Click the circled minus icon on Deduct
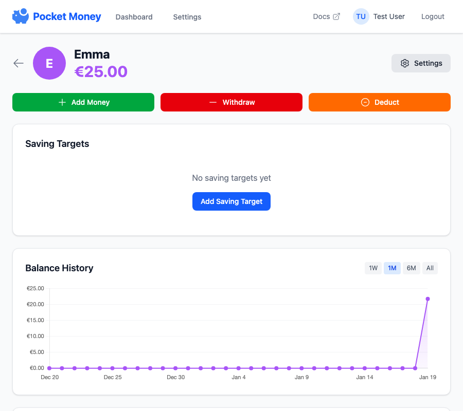This screenshot has height=411, width=463. [365, 102]
